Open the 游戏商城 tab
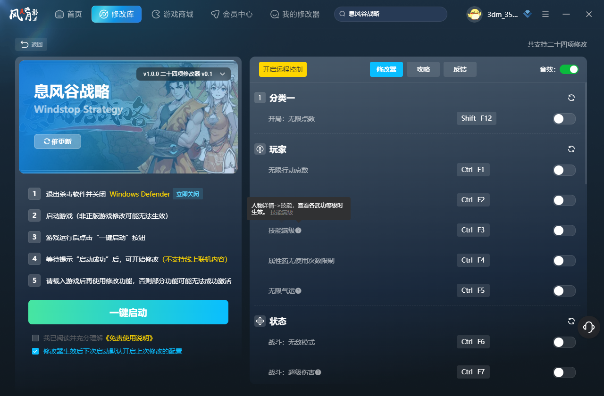The image size is (604, 396). coord(173,14)
